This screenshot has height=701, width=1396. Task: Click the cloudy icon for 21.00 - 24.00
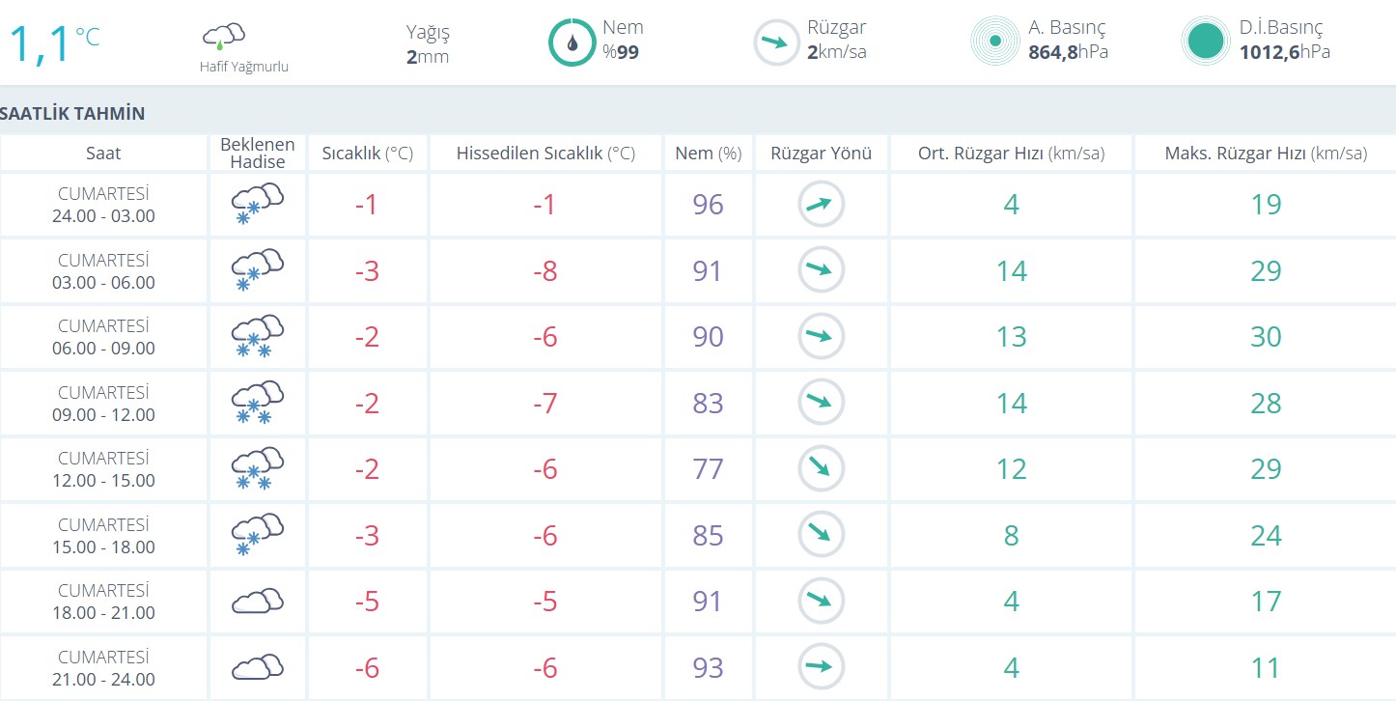pyautogui.click(x=257, y=667)
